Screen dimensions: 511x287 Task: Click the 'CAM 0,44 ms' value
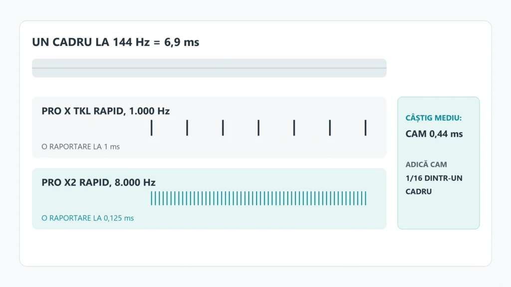pos(434,134)
